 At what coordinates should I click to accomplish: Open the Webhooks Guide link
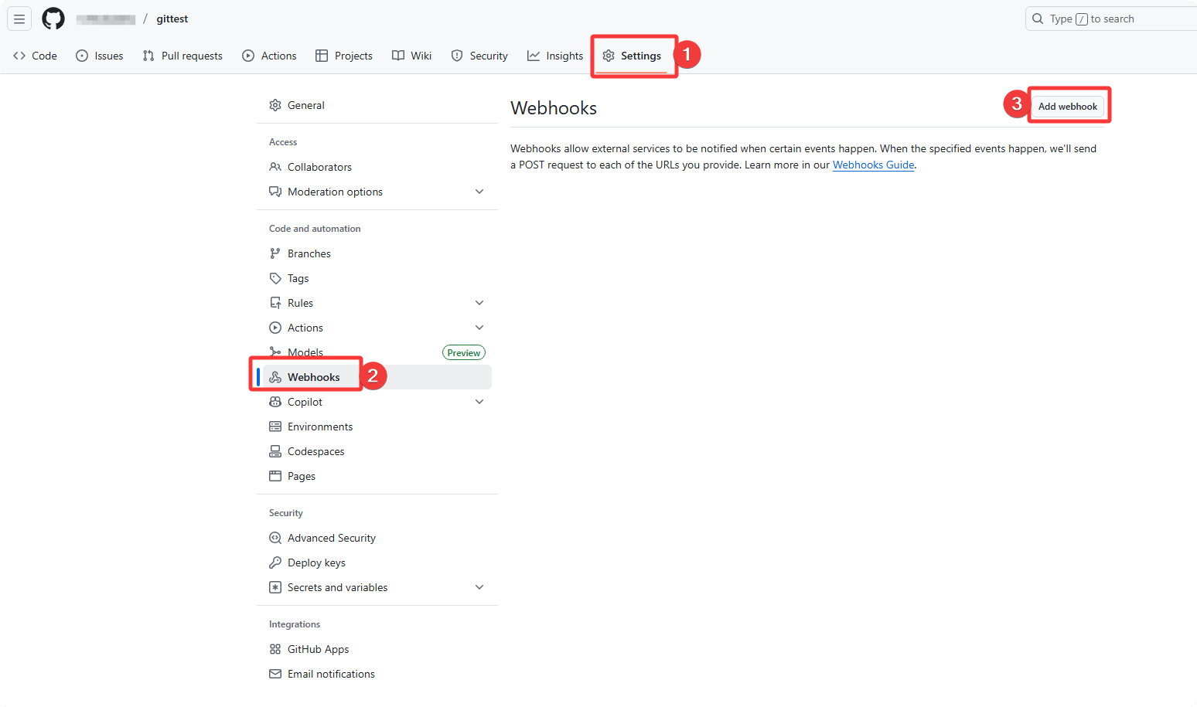tap(873, 165)
